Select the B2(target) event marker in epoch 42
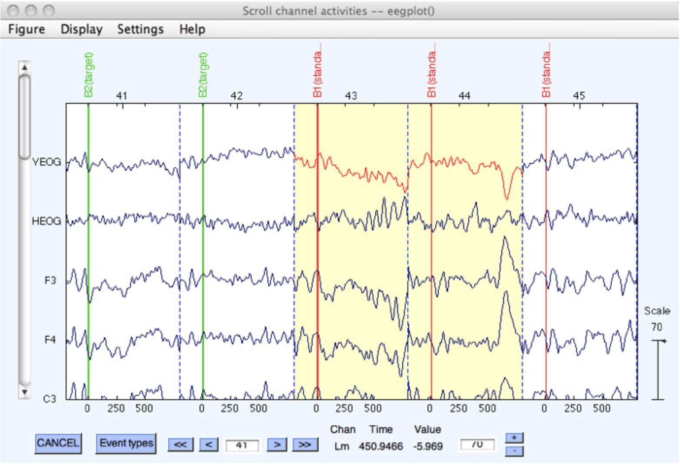This screenshot has height=464, width=680. click(203, 75)
